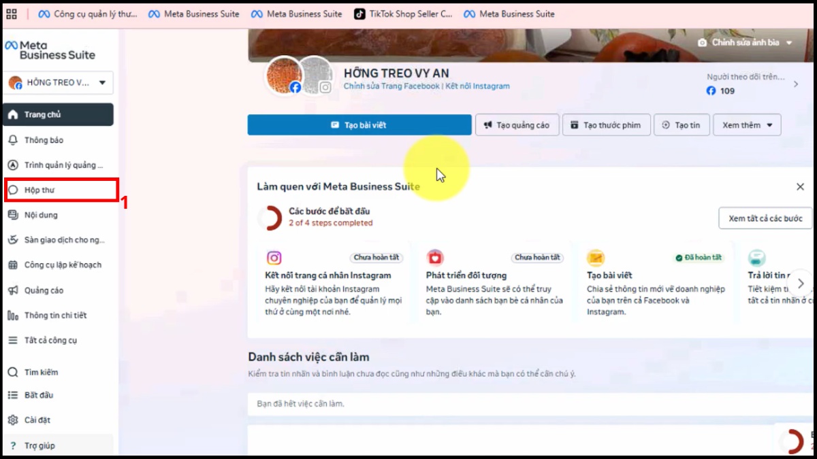
Task: Open Chỉnh sửa ảnh bìa dropdown
Action: [x=745, y=42]
